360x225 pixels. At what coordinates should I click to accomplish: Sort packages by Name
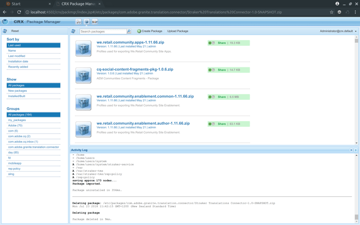[x=33, y=51]
